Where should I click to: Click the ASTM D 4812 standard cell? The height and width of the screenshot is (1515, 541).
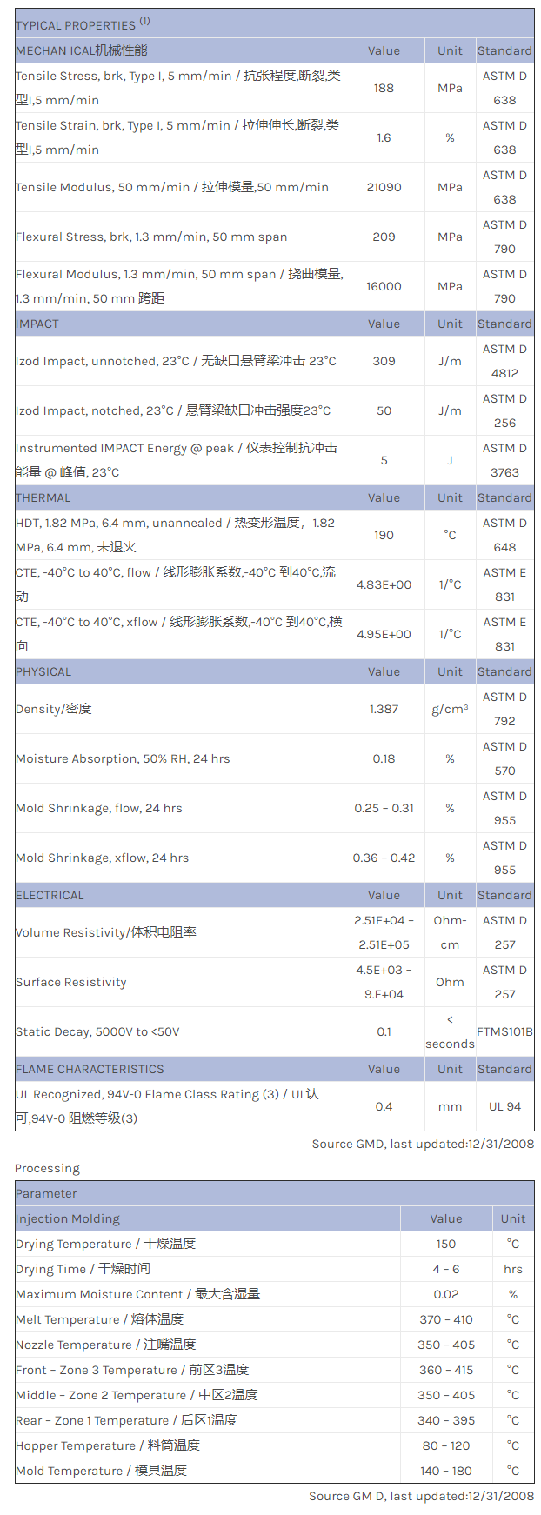(x=504, y=361)
